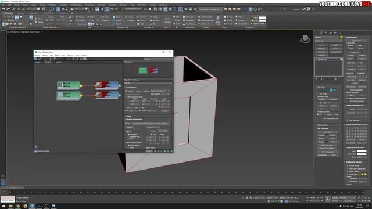Click the View Image button
Viewport: 372px width, 209px height.
tap(163, 131)
